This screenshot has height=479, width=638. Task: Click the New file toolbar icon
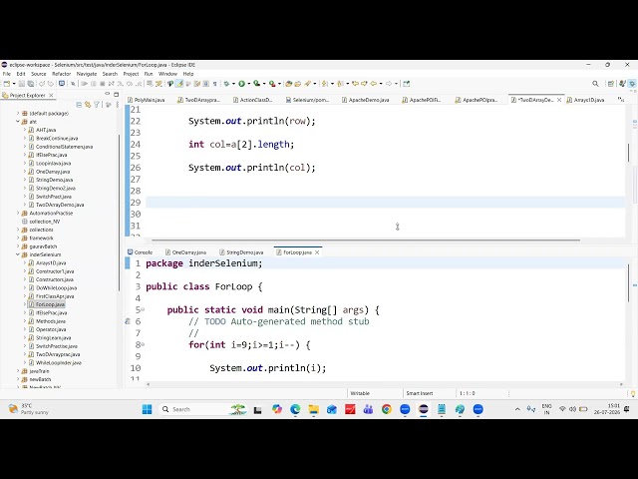[x=6, y=84]
